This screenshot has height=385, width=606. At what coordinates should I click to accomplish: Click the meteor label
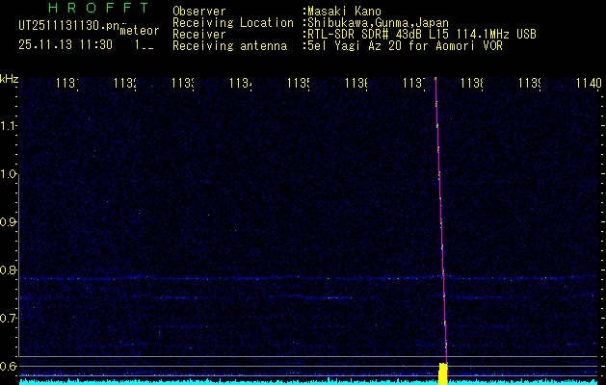[x=139, y=31]
